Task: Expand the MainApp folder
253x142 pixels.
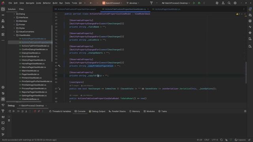Action: tap(14, 21)
